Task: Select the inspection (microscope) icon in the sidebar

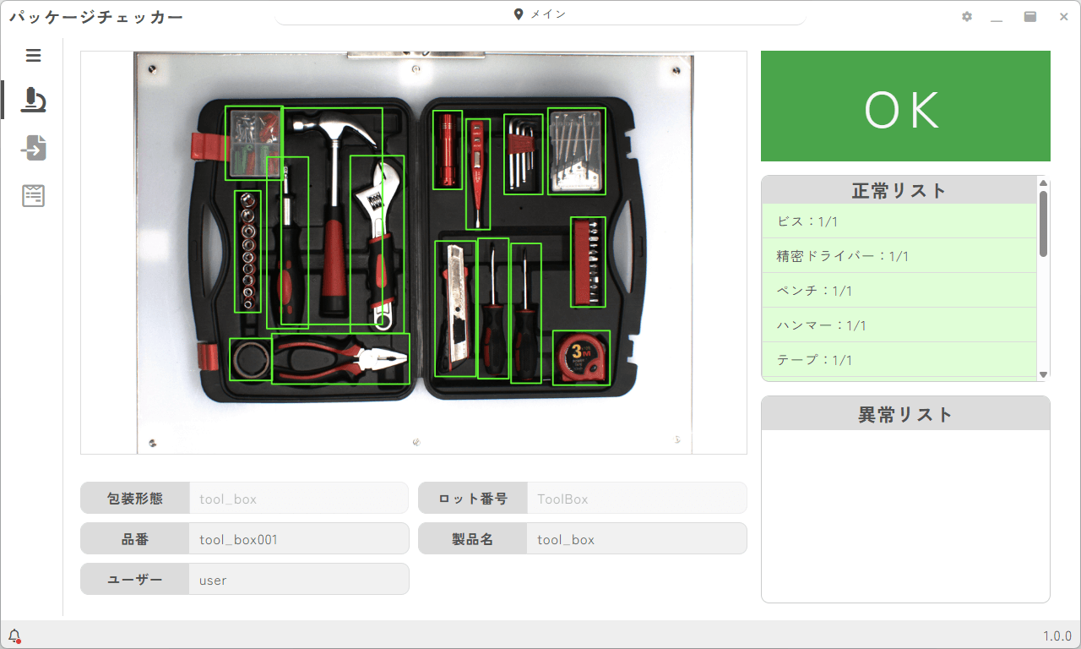Action: pos(33,99)
